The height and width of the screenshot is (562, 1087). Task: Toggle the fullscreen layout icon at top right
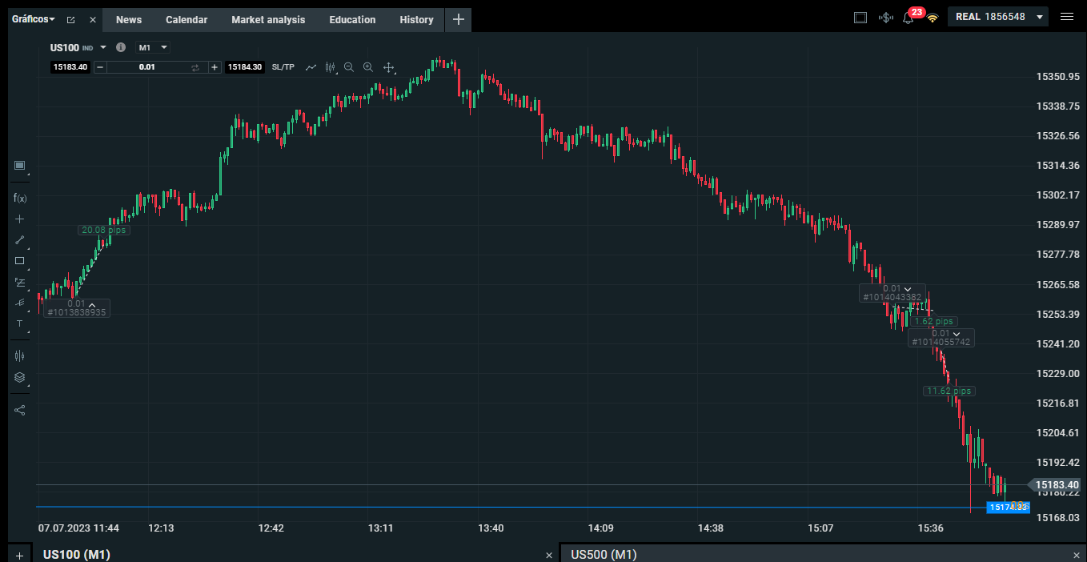click(860, 17)
